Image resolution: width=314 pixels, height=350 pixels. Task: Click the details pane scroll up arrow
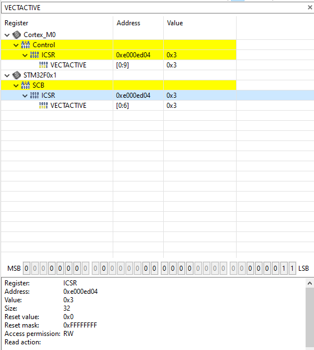310,283
